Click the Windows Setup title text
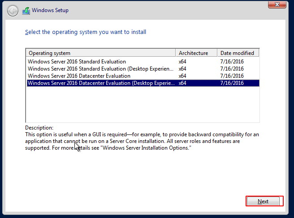The image size is (294, 218). pyautogui.click(x=50, y=10)
